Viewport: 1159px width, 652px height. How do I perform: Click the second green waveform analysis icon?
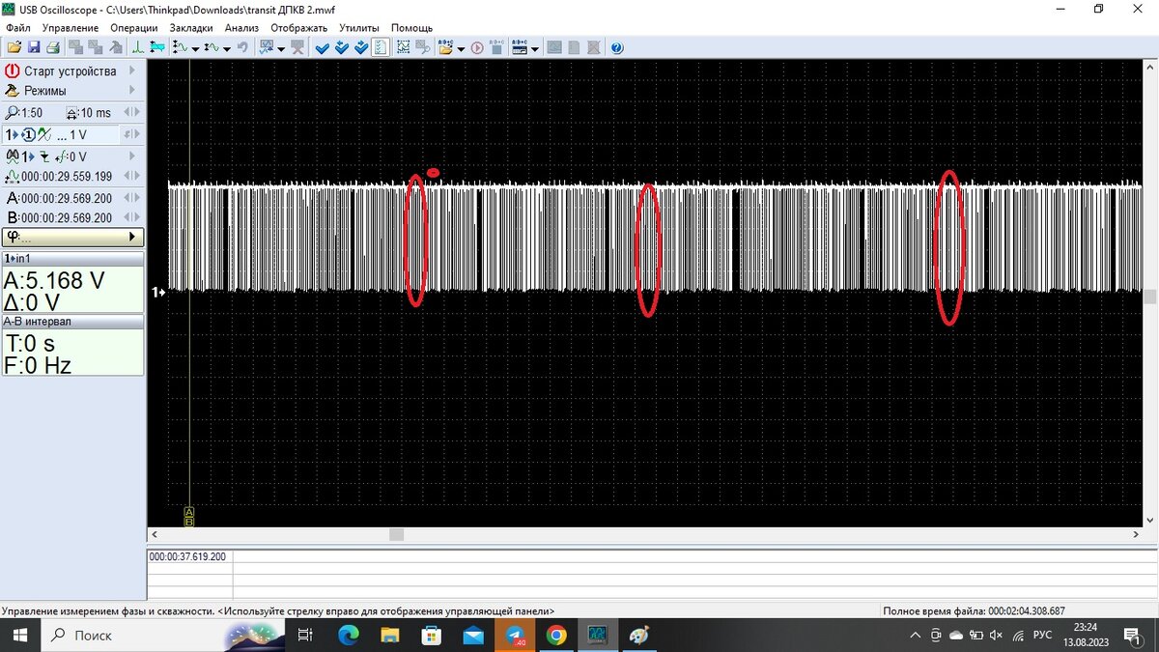click(212, 47)
